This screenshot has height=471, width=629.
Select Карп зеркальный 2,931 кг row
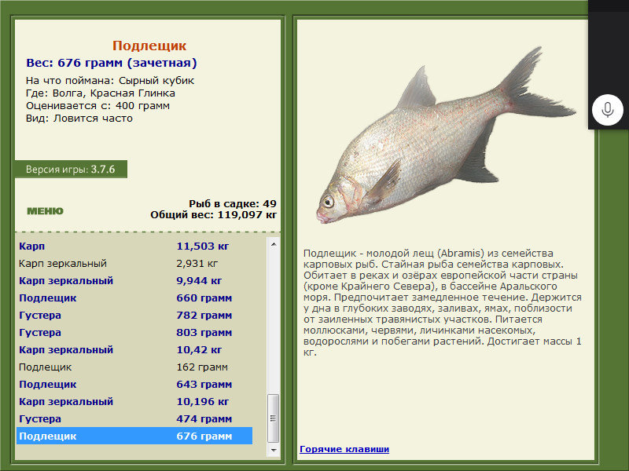point(134,263)
